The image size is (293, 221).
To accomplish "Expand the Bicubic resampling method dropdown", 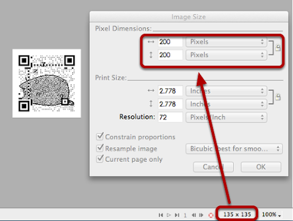I will pos(234,149).
